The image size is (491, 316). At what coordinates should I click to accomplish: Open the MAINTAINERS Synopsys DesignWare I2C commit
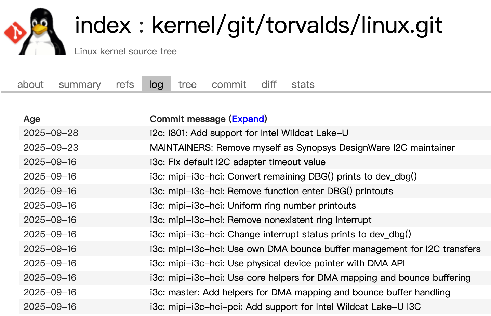tap(302, 148)
